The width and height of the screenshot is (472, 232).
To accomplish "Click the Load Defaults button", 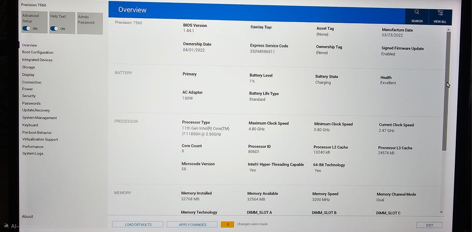I will [138, 225].
